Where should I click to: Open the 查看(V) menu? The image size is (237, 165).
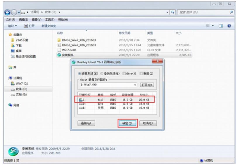(x=37, y=20)
